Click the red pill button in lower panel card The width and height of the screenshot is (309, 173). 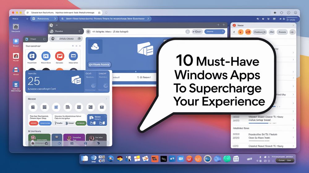click(34, 123)
